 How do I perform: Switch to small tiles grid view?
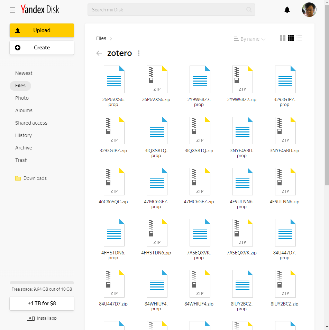click(x=291, y=38)
